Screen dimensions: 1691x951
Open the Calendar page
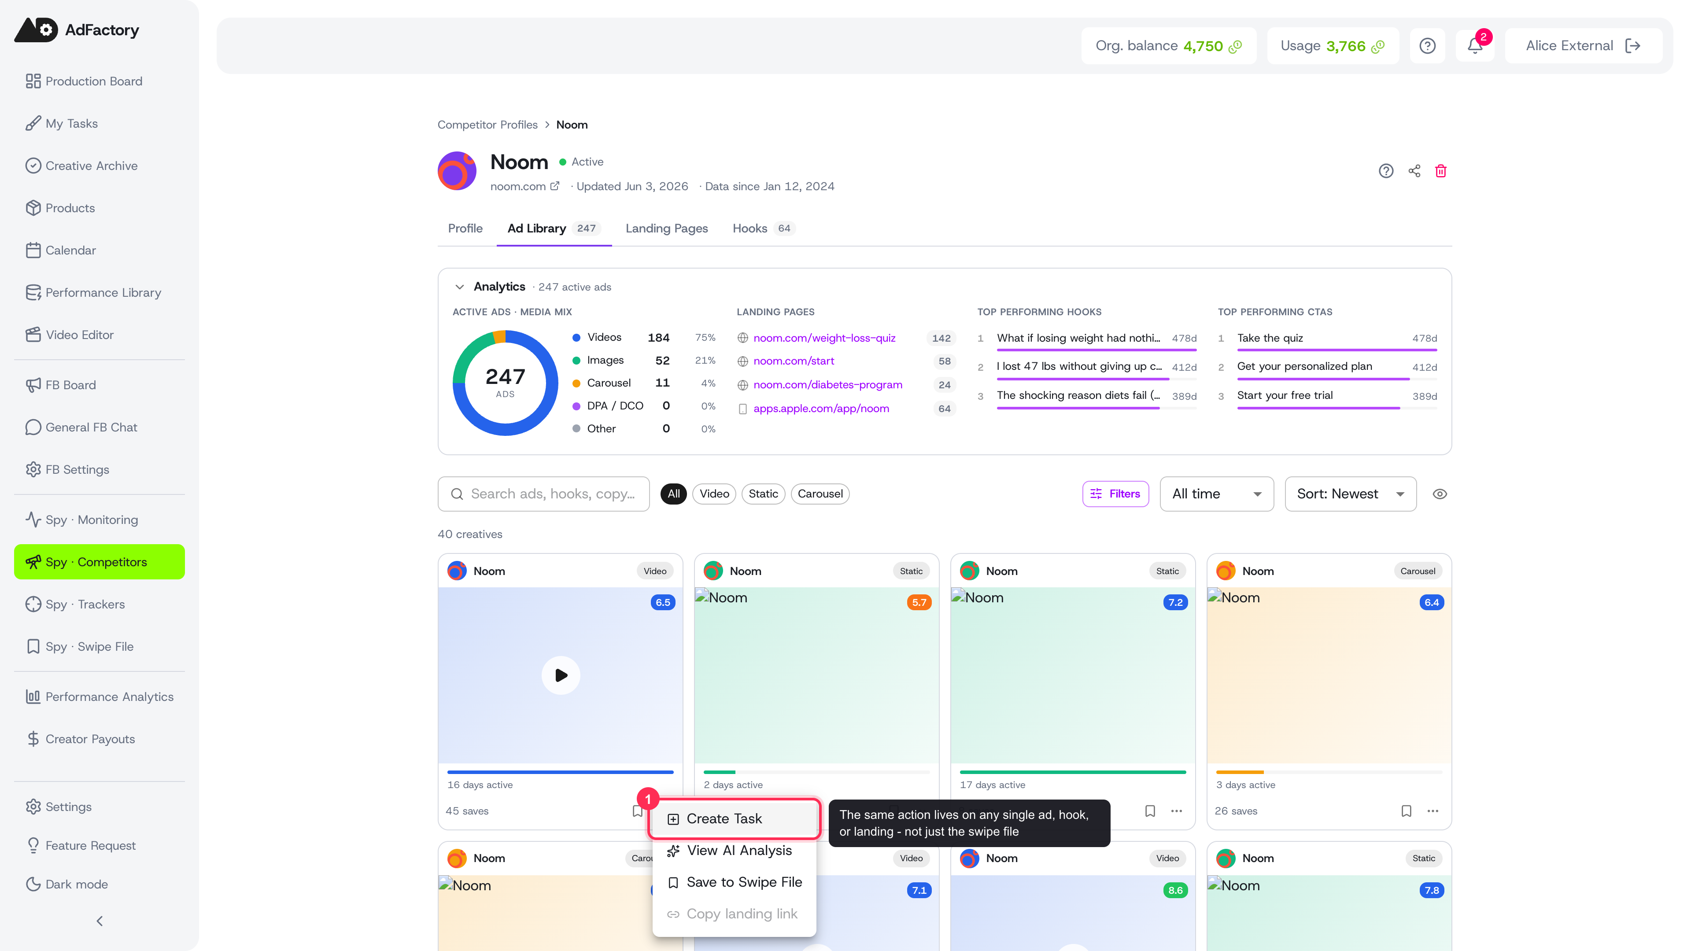click(99, 250)
